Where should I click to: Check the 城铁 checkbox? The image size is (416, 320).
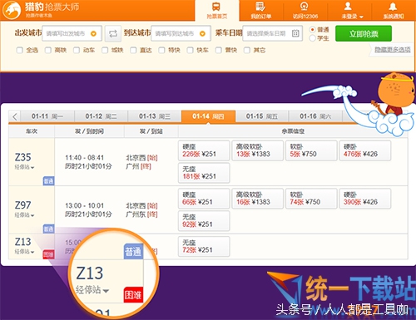coord(105,50)
